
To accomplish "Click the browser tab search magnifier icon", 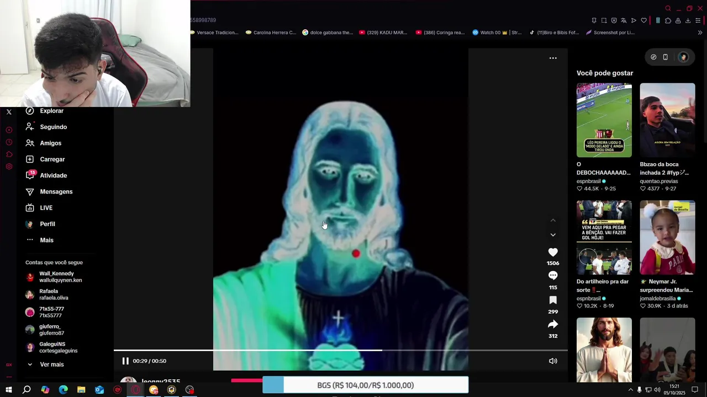I will (x=668, y=8).
